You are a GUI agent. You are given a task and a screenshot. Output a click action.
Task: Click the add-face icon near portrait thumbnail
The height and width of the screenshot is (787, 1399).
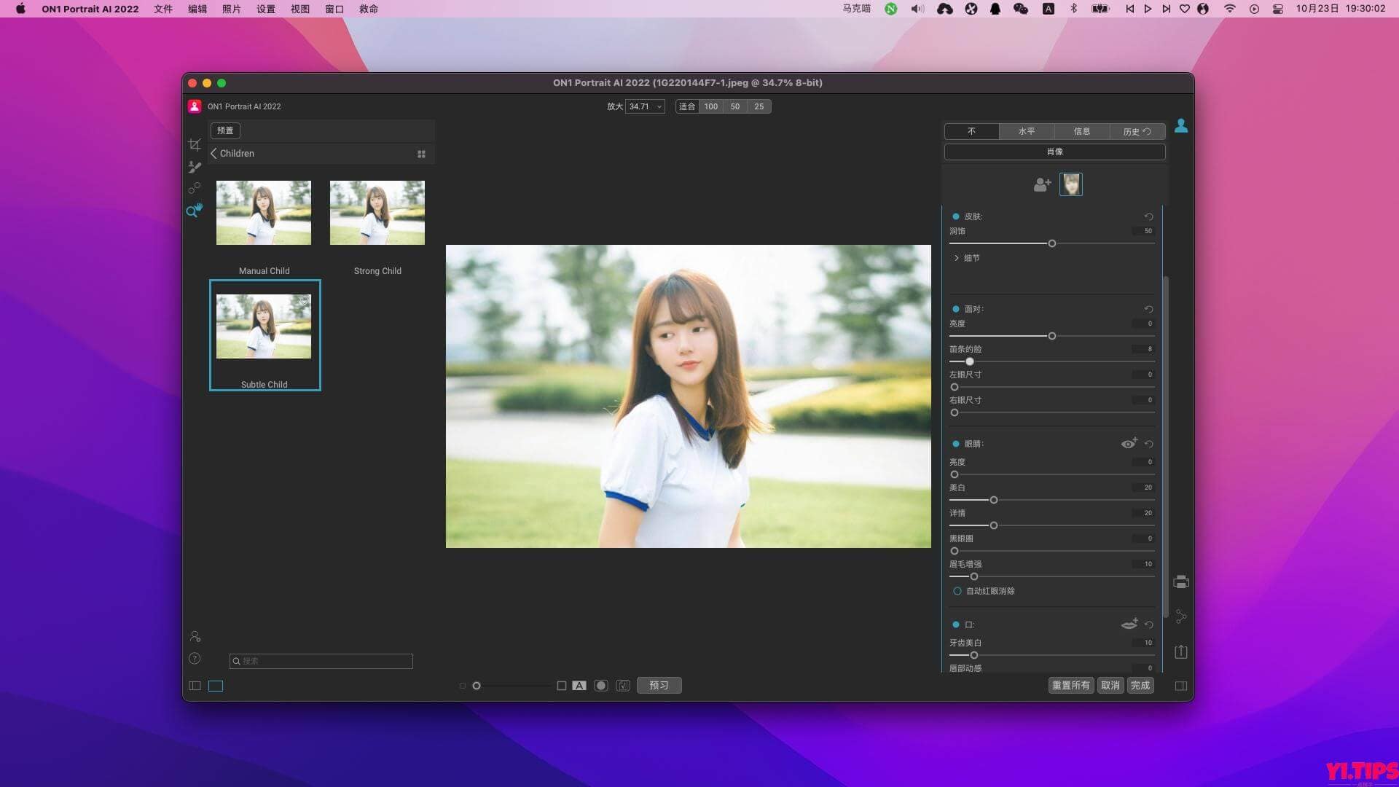1041,184
